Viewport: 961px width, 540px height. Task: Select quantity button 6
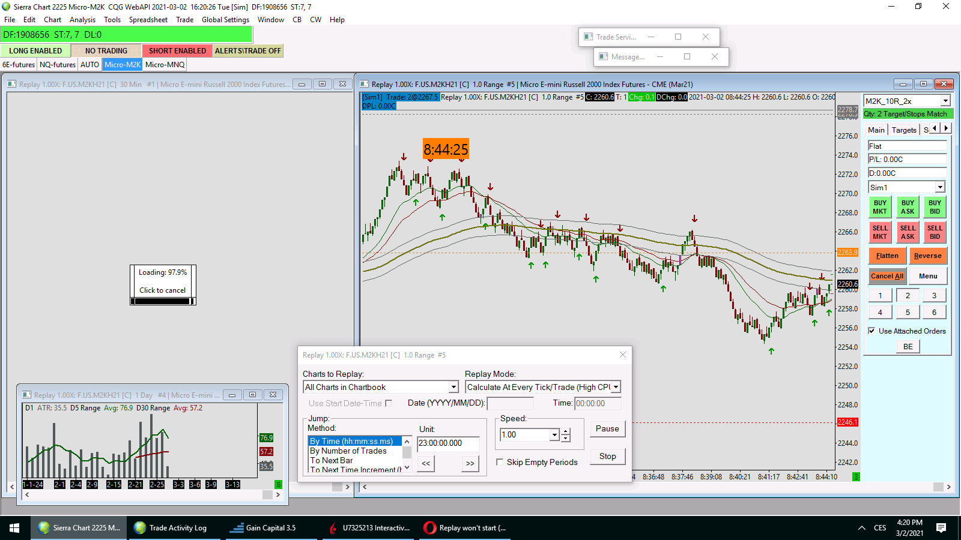tap(935, 312)
